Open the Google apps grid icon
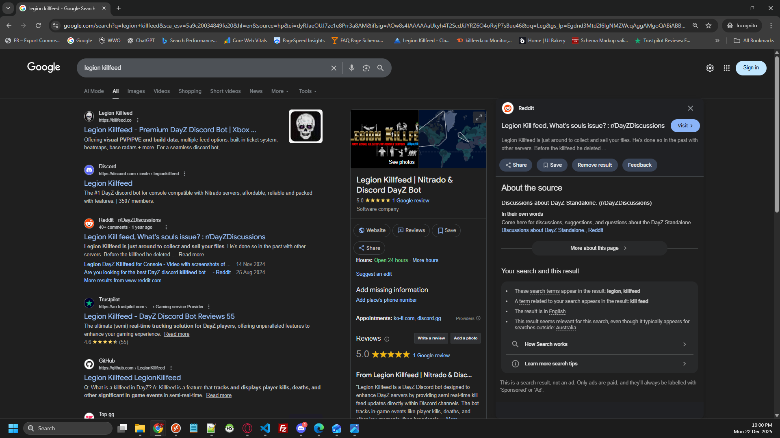Screen dimensions: 780x438 [x=727, y=68]
